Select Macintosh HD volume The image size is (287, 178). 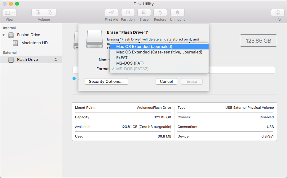(x=34, y=43)
